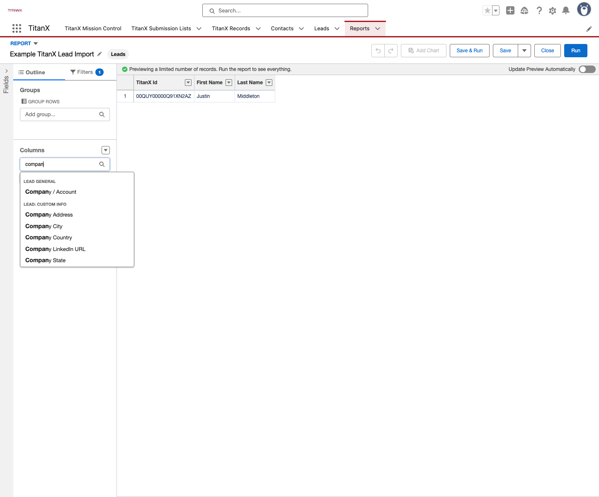599x497 pixels.
Task: Go to TitanX Records tab
Action: tap(231, 29)
